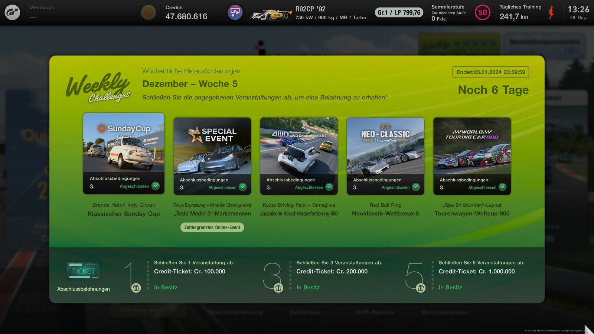Click the Neo-Classic completed checkmark

tap(416, 187)
